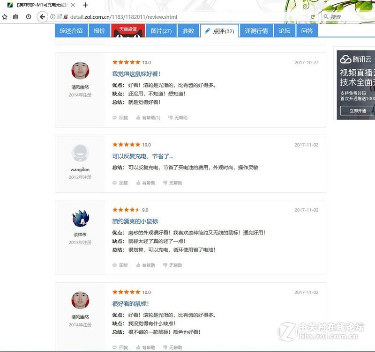
Task: Open wangilon's default avatar
Action: point(80,153)
